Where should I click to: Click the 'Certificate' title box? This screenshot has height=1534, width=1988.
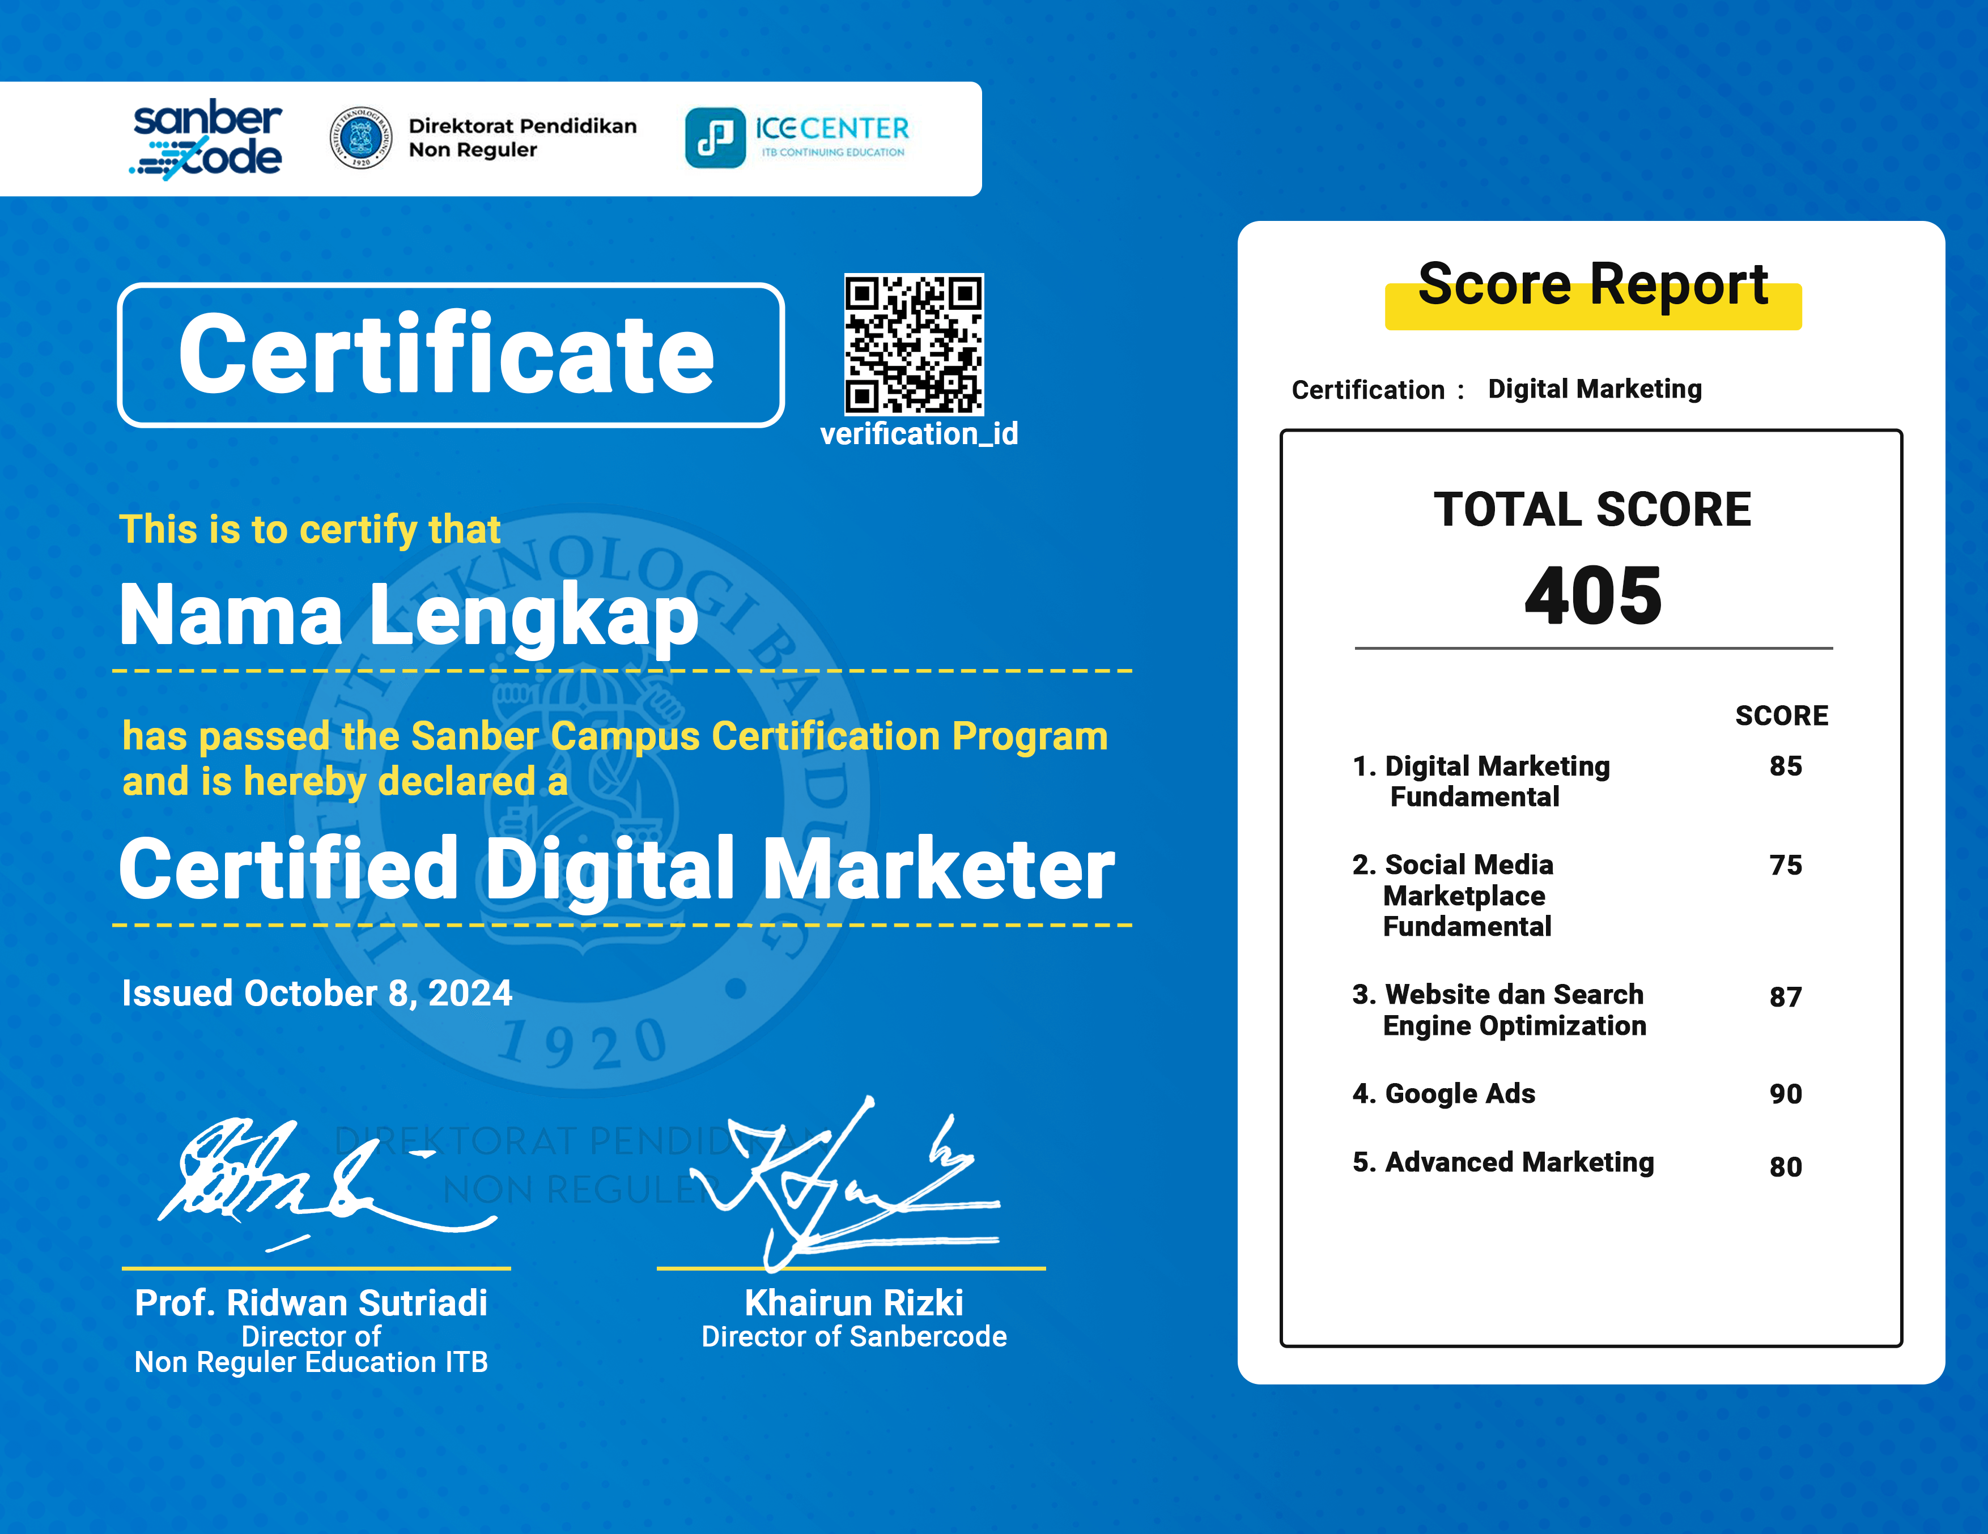click(x=451, y=355)
